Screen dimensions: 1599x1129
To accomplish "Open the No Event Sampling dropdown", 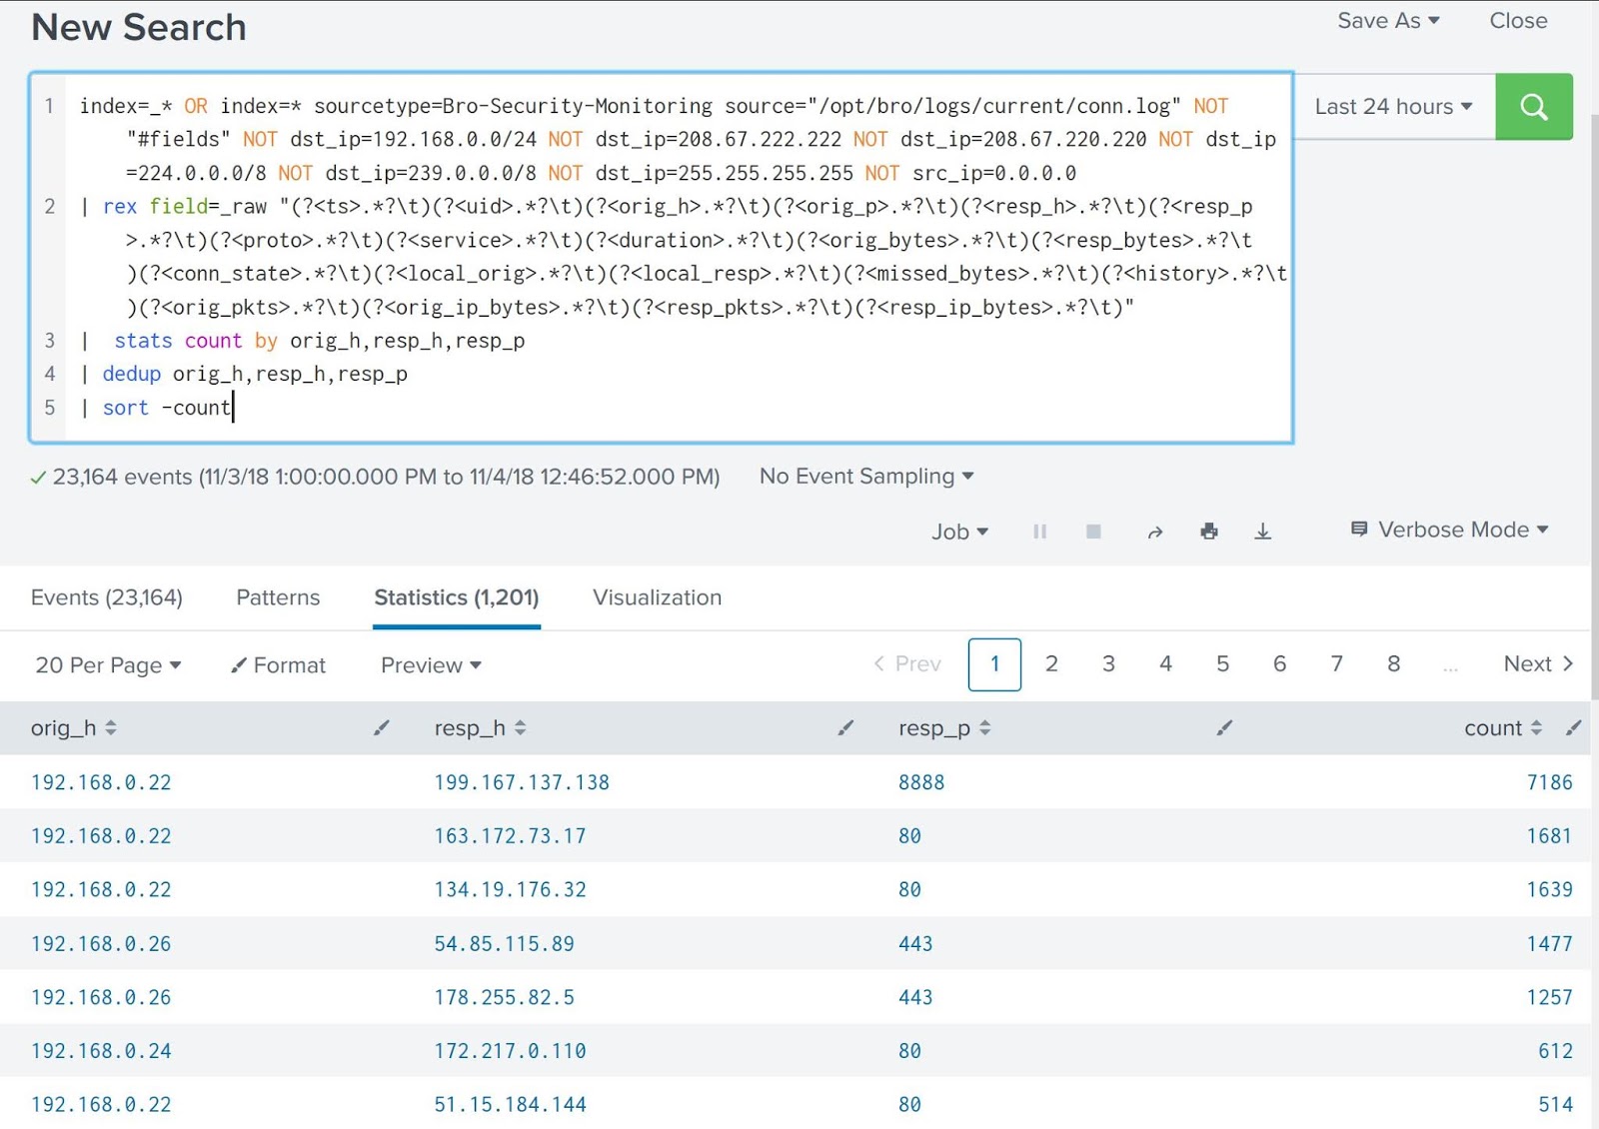I will (865, 477).
